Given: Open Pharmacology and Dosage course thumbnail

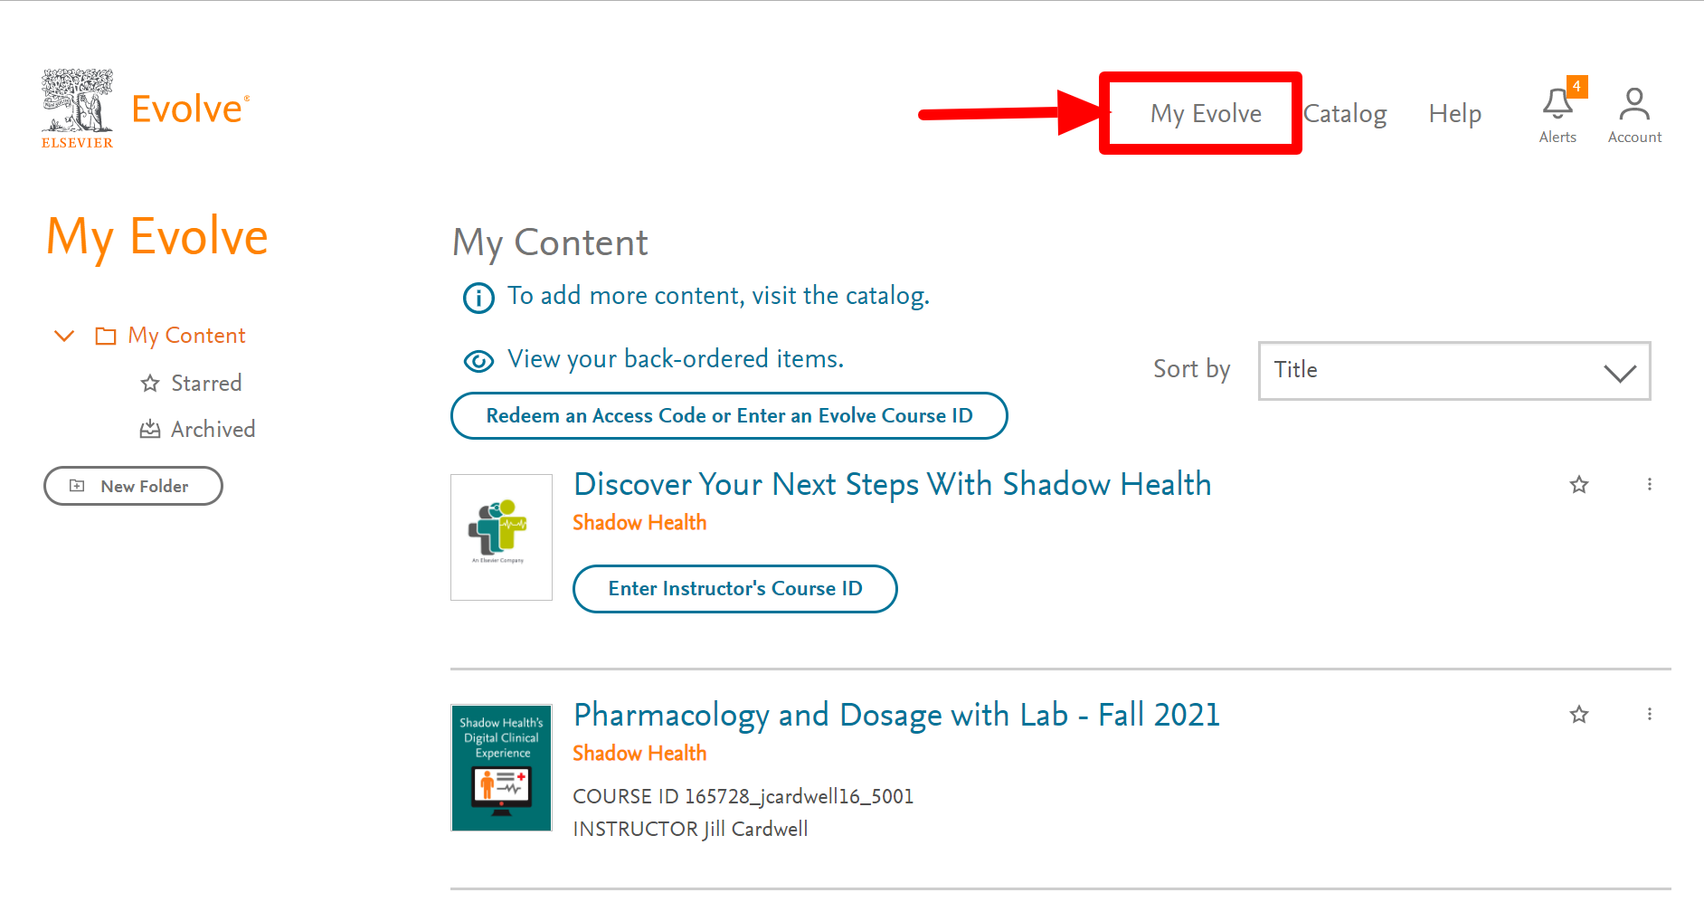Looking at the screenshot, I should coord(501,768).
